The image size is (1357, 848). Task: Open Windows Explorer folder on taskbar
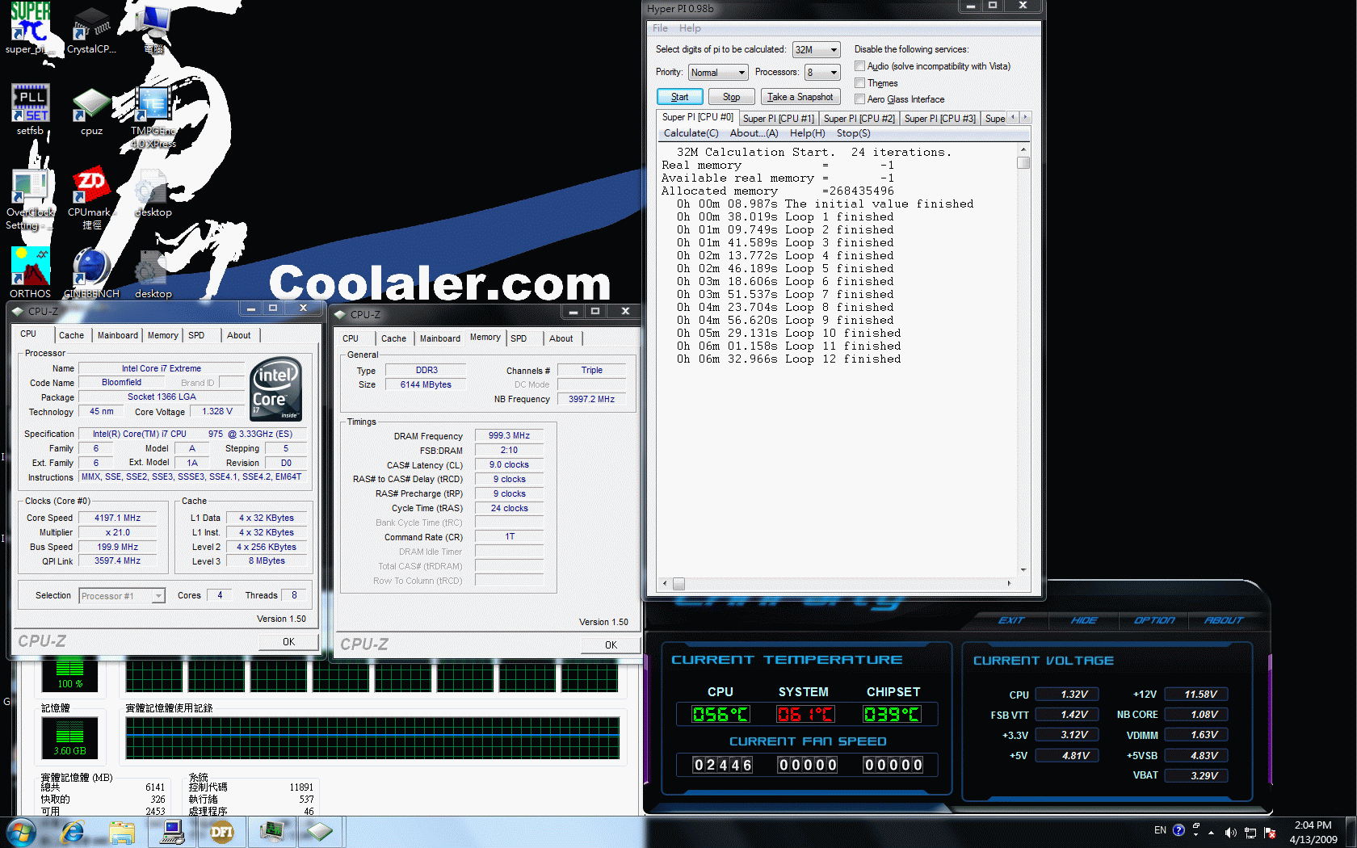[122, 832]
